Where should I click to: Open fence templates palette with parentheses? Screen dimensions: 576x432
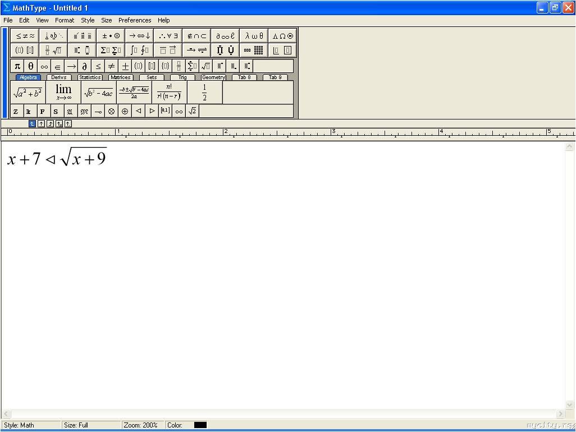25,50
